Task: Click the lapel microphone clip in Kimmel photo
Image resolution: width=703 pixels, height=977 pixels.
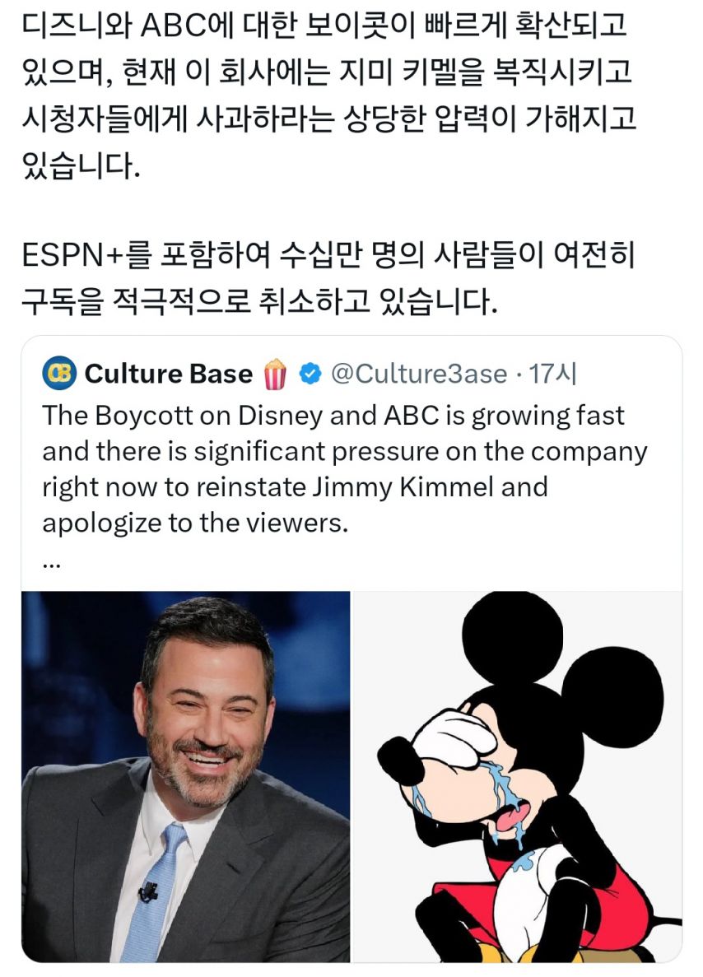Action: 149,891
